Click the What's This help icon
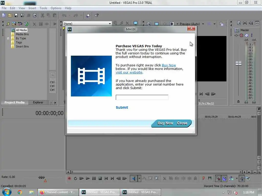 tap(96, 15)
